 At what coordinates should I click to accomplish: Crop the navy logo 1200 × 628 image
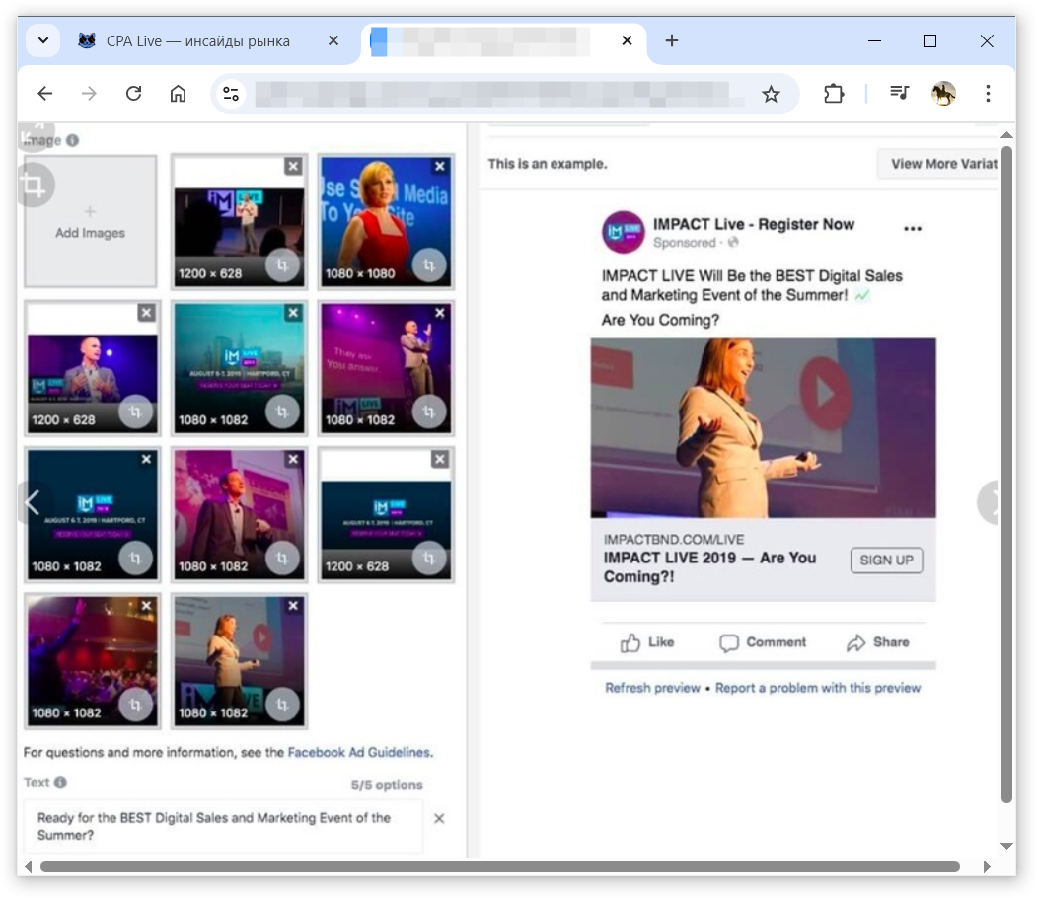(x=428, y=559)
